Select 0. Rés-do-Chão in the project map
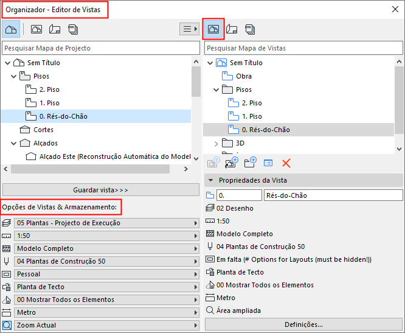405x333 pixels. [x=96, y=116]
